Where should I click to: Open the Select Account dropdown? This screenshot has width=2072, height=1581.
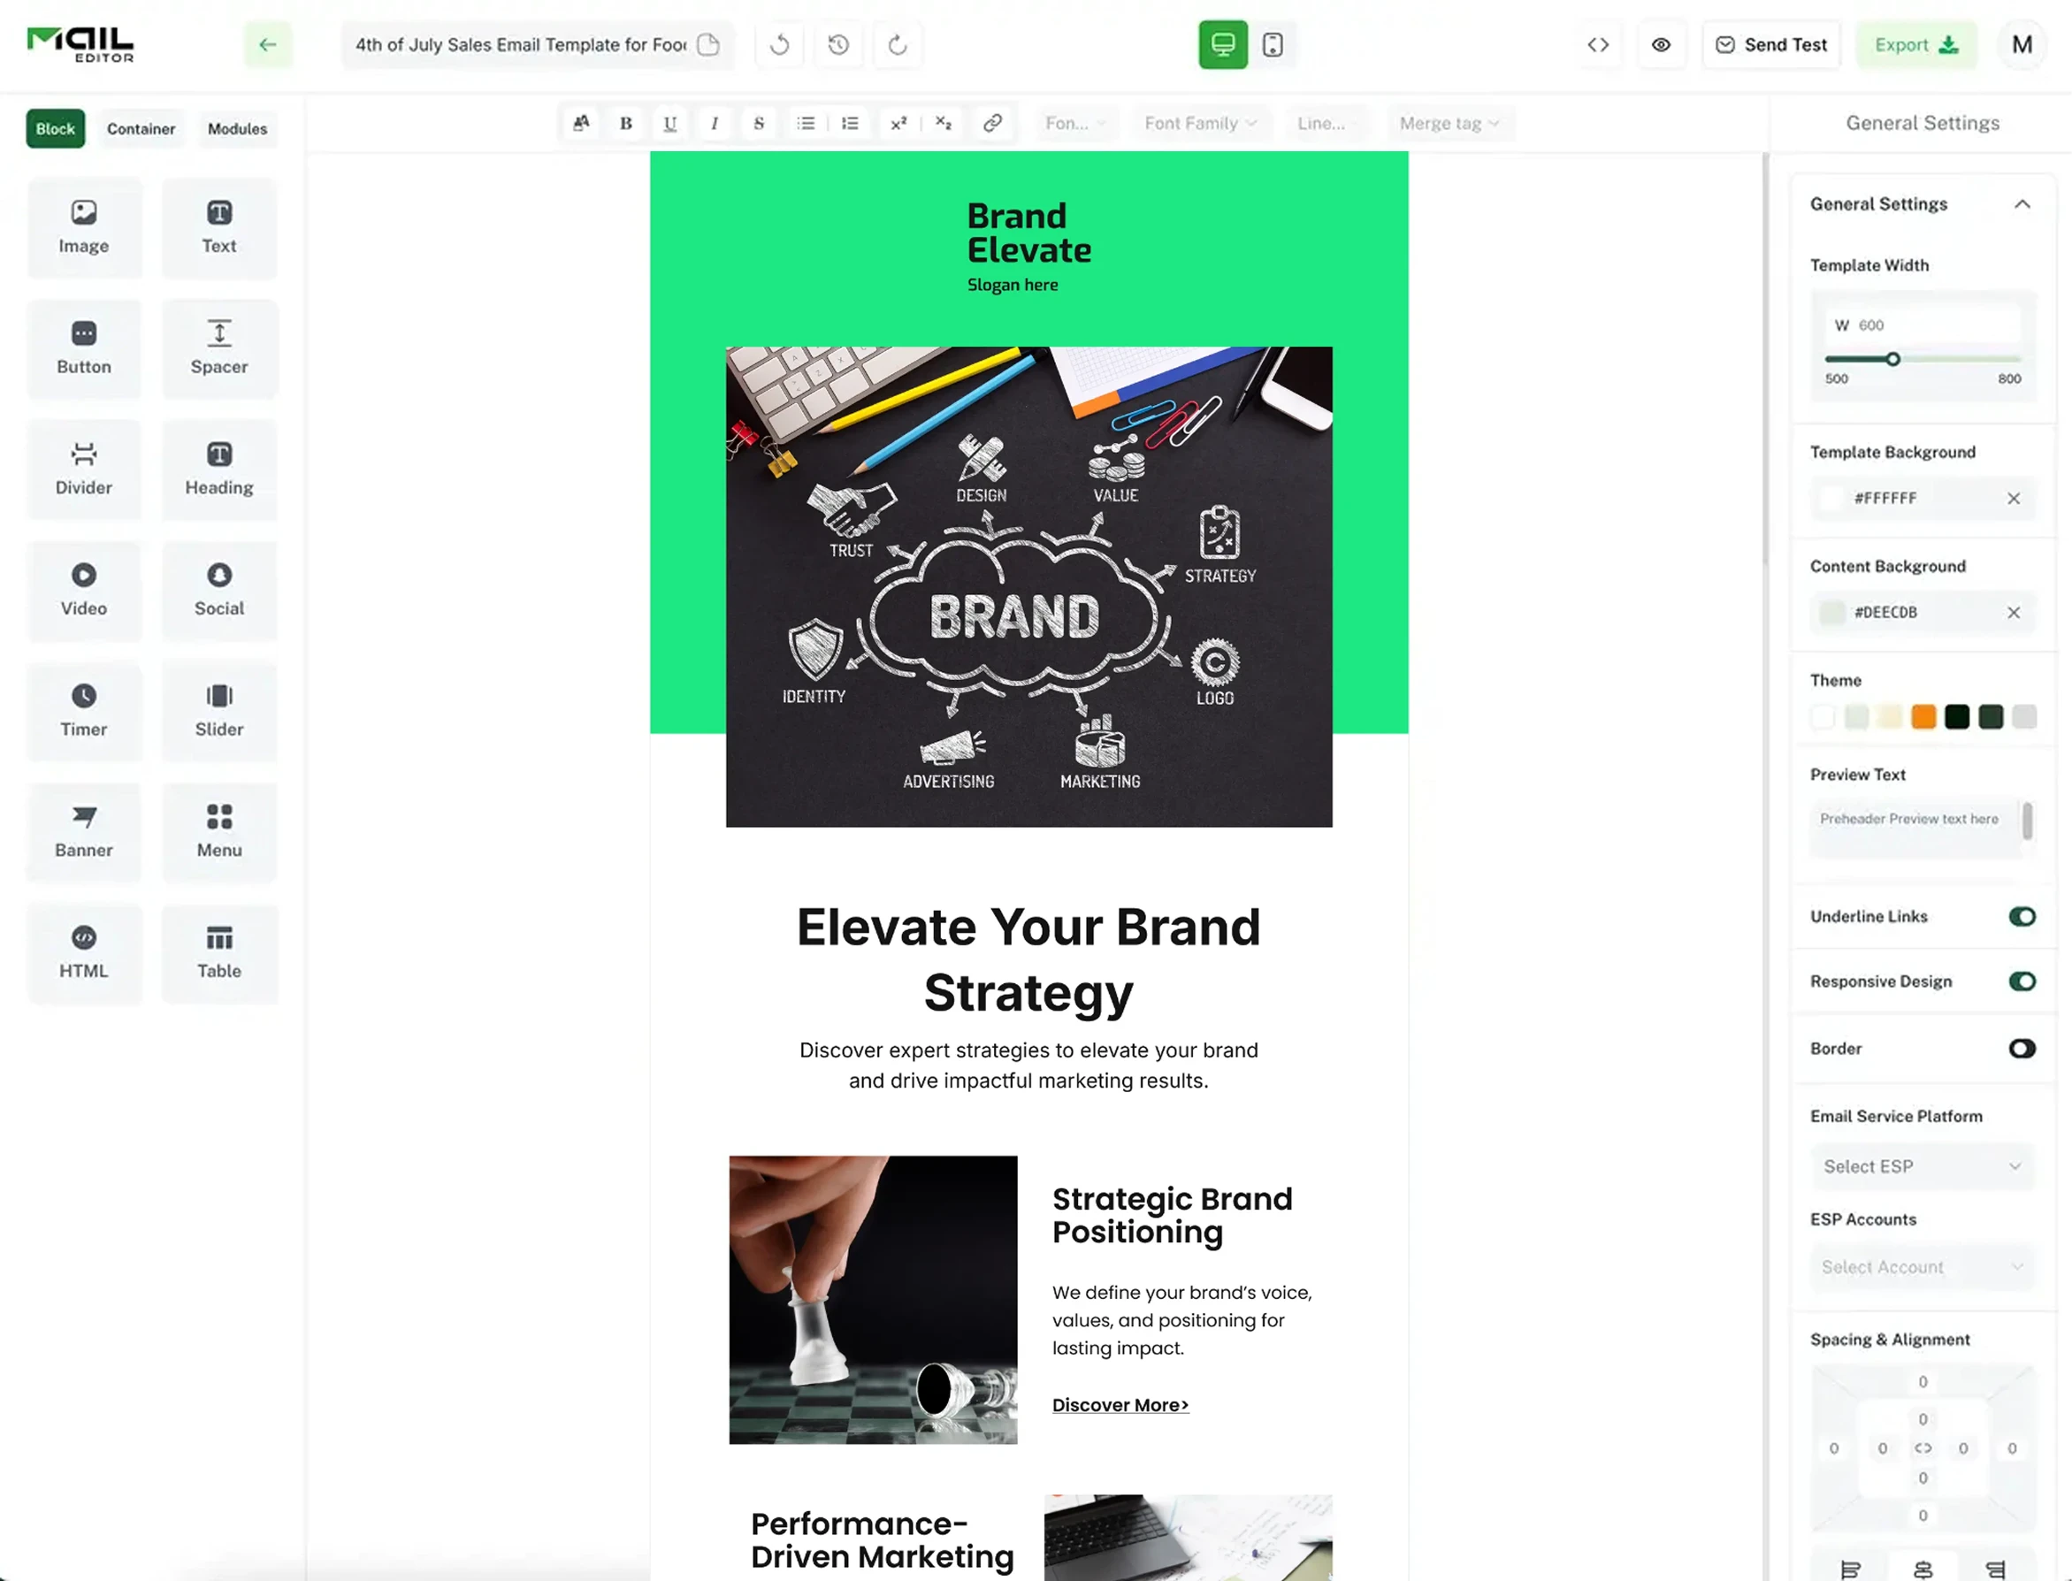click(1923, 1267)
